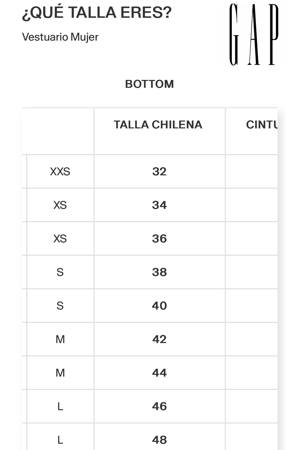This screenshot has width=294, height=450.
Task: Click the size 40 cell
Action: [159, 306]
